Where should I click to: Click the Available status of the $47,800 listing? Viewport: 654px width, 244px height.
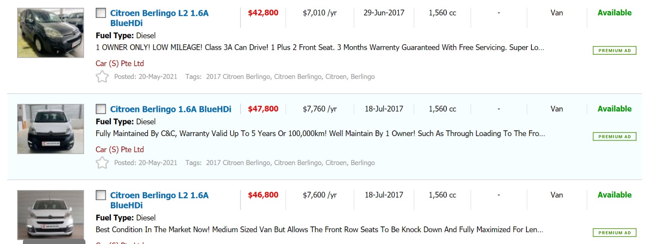[614, 109]
